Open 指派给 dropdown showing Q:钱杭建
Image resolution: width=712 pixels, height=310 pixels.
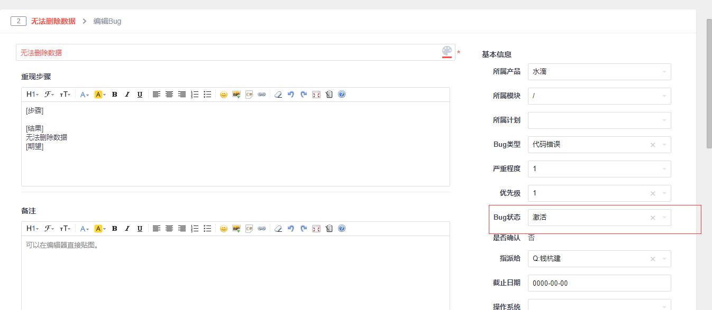click(599, 259)
